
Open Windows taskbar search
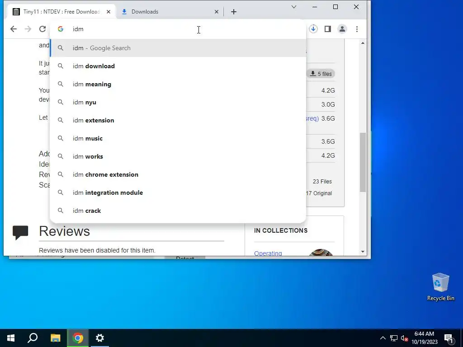[x=33, y=338]
